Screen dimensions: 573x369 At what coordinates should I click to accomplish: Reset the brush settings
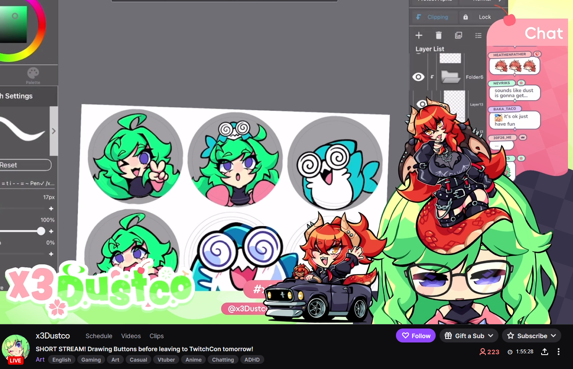coord(25,165)
